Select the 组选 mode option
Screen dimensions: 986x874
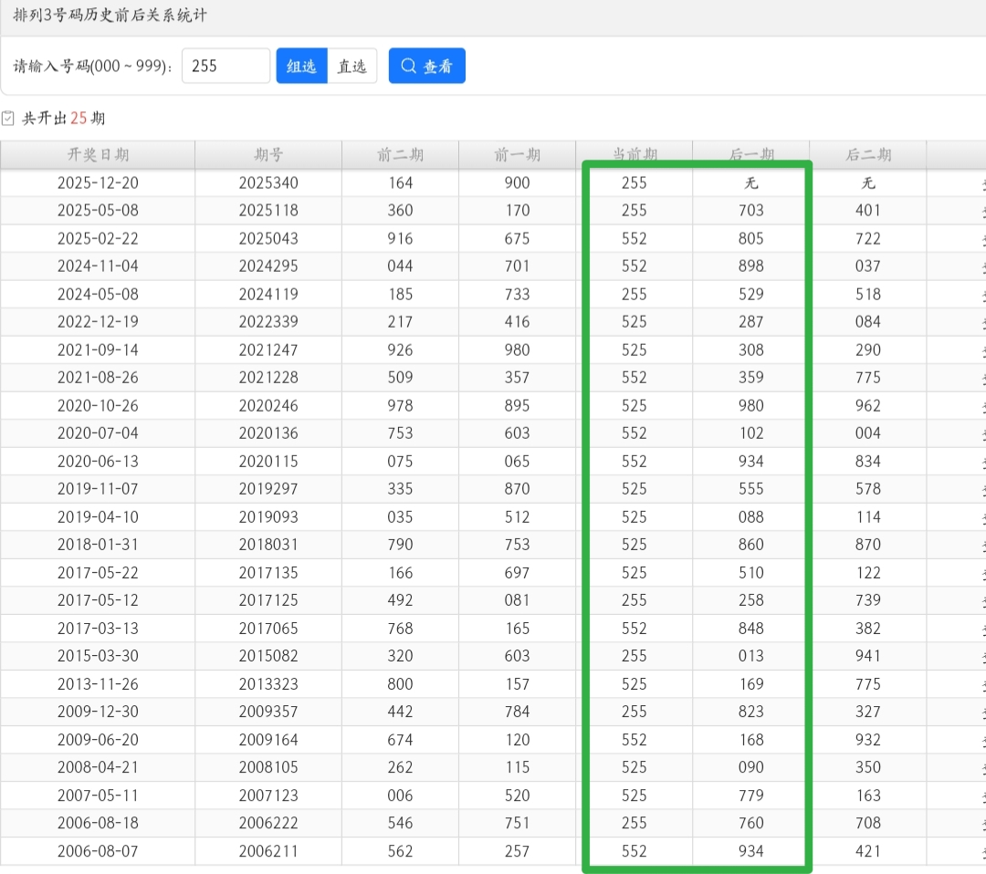(x=301, y=66)
